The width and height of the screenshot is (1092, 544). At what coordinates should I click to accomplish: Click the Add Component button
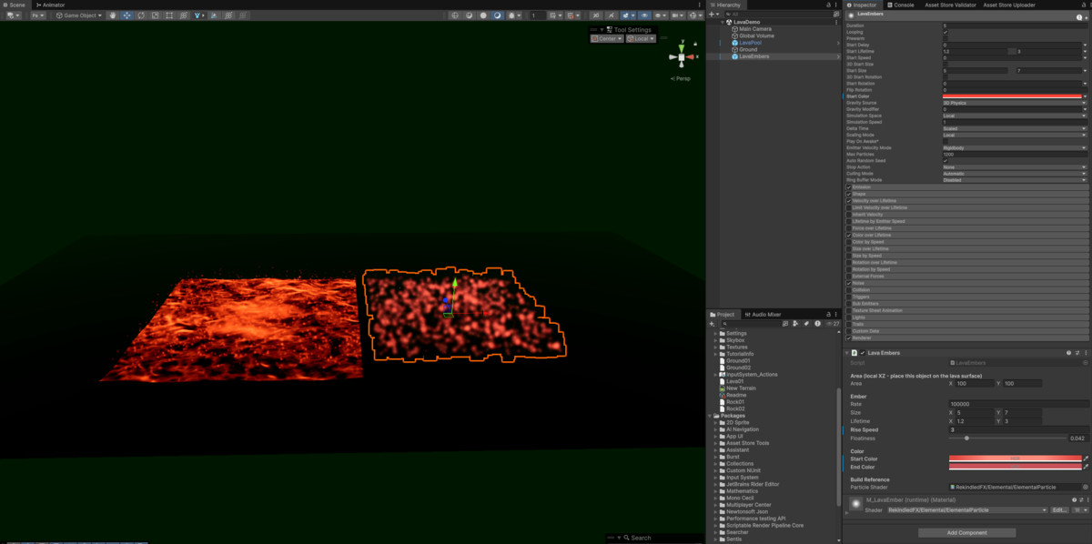point(966,532)
